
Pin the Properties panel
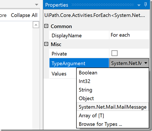pos(146,5)
